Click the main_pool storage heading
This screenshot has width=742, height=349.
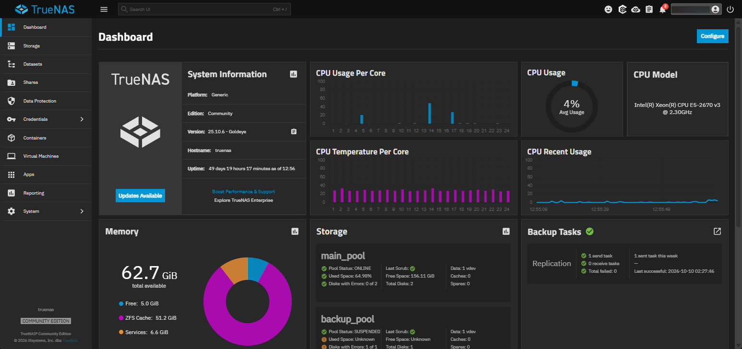343,256
